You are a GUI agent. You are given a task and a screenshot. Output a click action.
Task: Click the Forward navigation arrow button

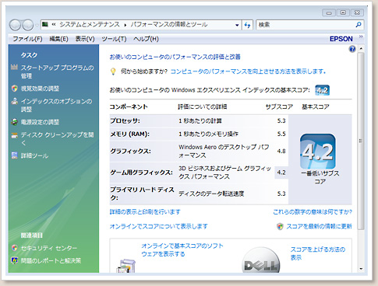[27, 25]
